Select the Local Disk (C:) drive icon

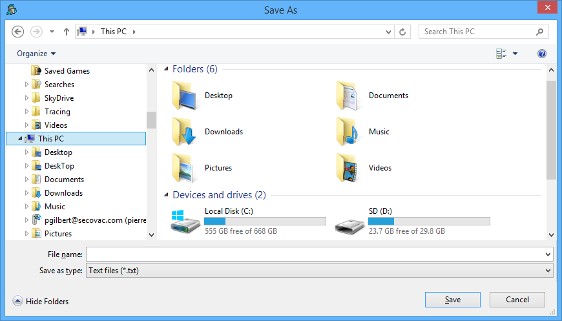click(x=185, y=222)
